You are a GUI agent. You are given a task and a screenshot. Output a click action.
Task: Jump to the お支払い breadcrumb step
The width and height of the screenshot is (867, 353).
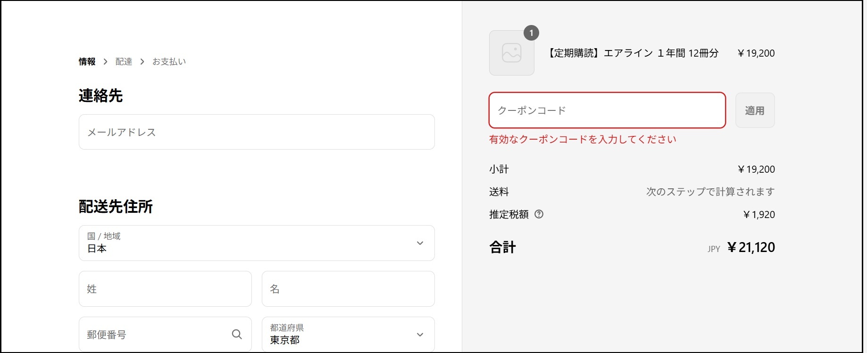tap(169, 62)
